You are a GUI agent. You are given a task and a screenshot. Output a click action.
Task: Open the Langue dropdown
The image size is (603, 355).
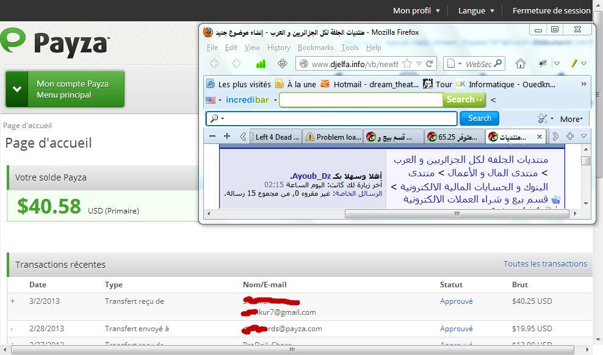click(476, 11)
